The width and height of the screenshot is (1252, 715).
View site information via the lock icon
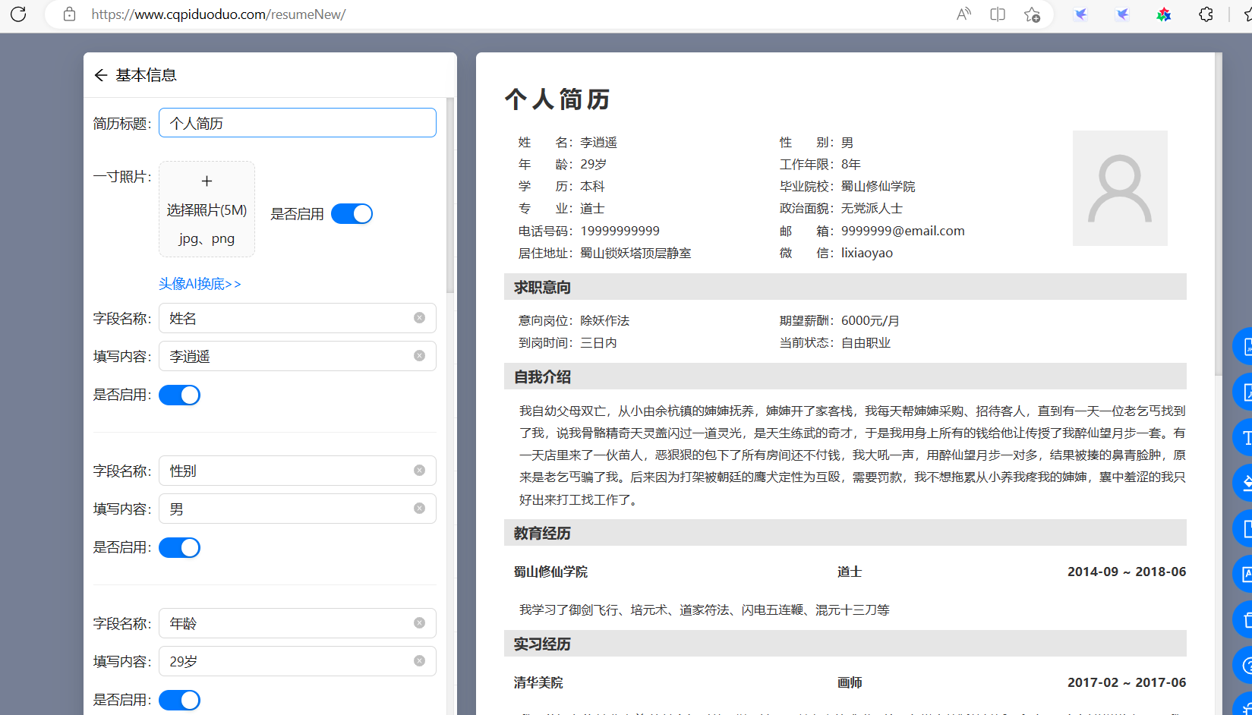tap(69, 14)
